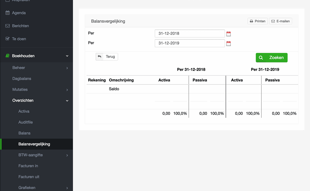Screen dimensions: 310x191
Task: Click the Boekhouden menu label
Action: point(23,56)
